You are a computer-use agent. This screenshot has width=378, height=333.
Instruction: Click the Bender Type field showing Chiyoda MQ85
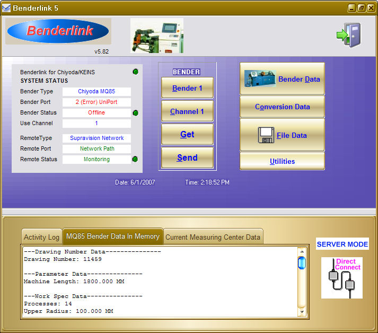[96, 92]
